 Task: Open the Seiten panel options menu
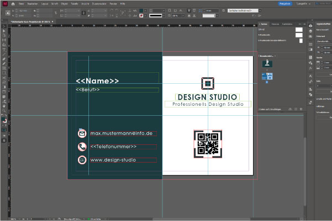[304, 24]
